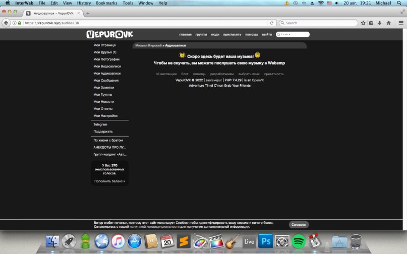This screenshot has width=407, height=254.
Task: Open Михаил Кирский breadcrumb link
Action: pyautogui.click(x=148, y=45)
